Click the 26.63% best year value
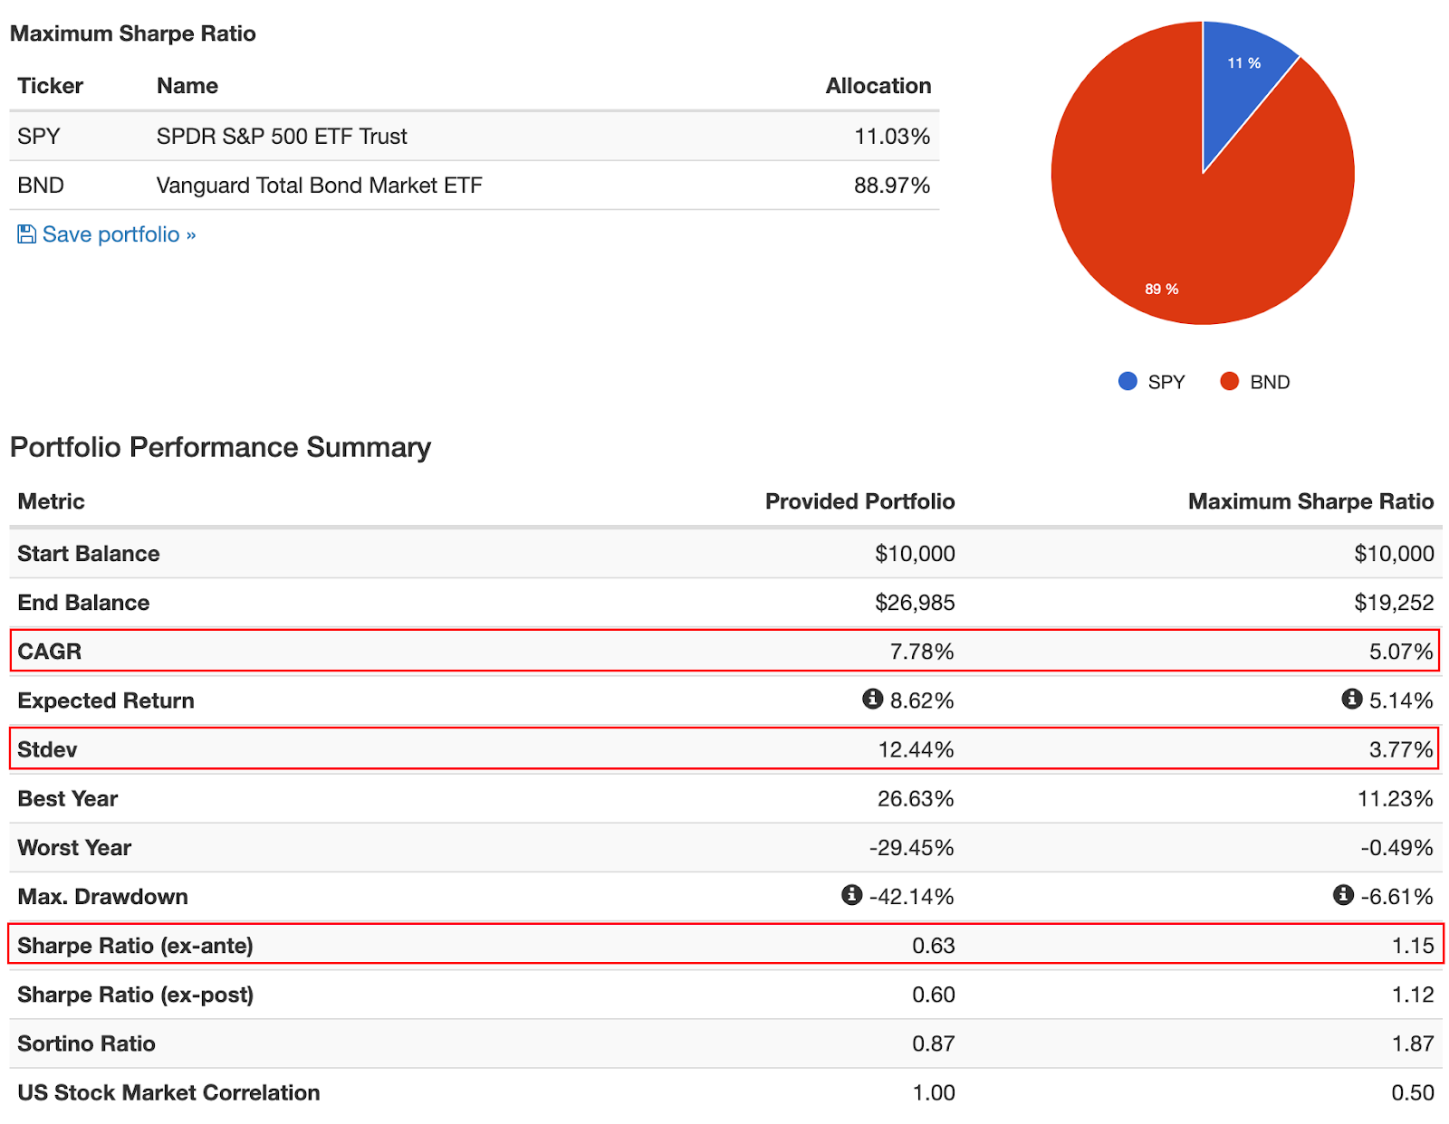Screen dimensions: 1449x1124 [x=916, y=798]
